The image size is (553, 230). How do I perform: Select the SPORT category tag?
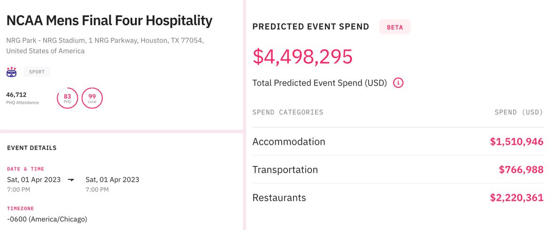[37, 72]
